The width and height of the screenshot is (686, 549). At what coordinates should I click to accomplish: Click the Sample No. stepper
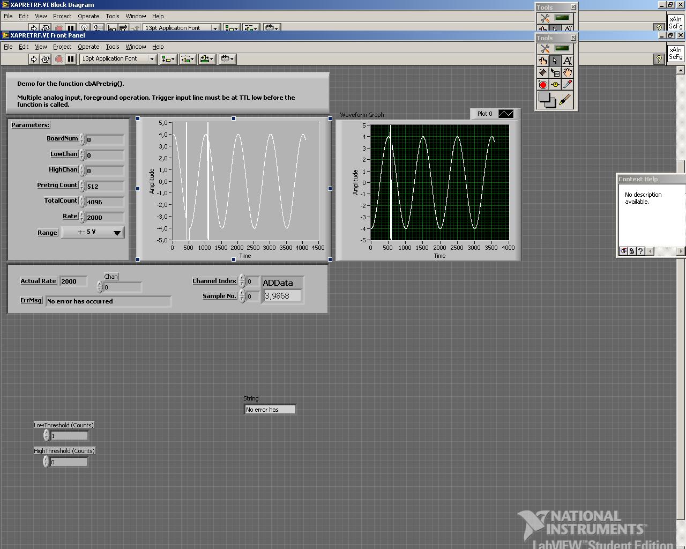coord(242,296)
